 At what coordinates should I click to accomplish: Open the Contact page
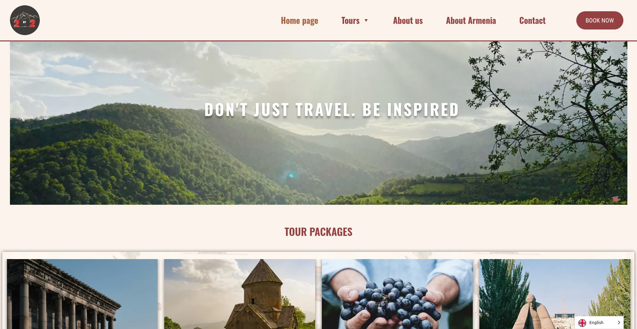tap(532, 21)
